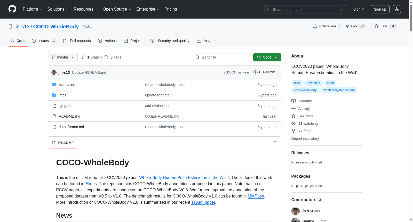Open the GitHub homepage logo

click(x=12, y=9)
